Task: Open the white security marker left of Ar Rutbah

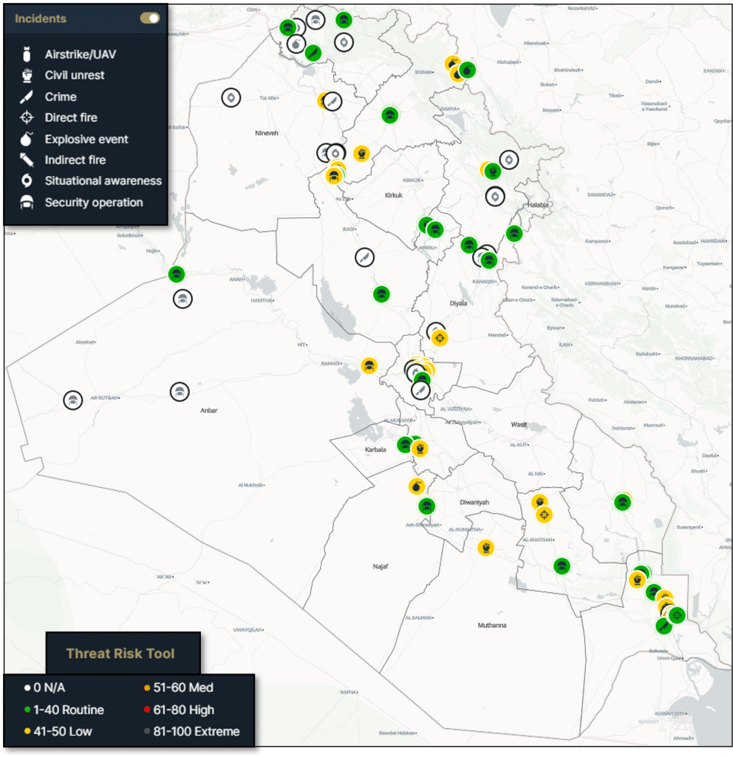Action: point(73,400)
